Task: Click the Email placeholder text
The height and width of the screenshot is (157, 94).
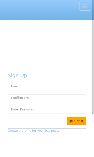Action: (15, 86)
